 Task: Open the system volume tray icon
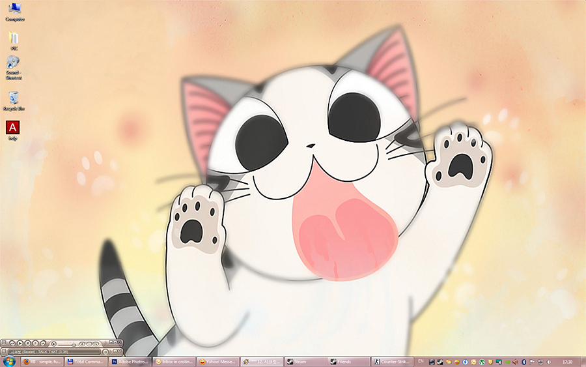[549, 362]
